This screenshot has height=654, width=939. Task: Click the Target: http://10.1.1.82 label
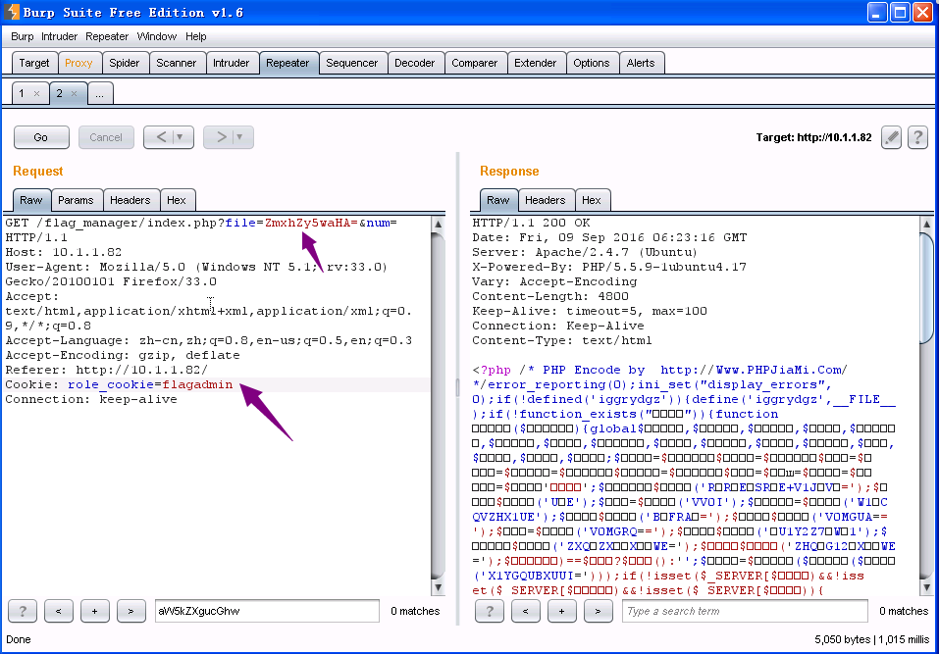[x=813, y=137]
